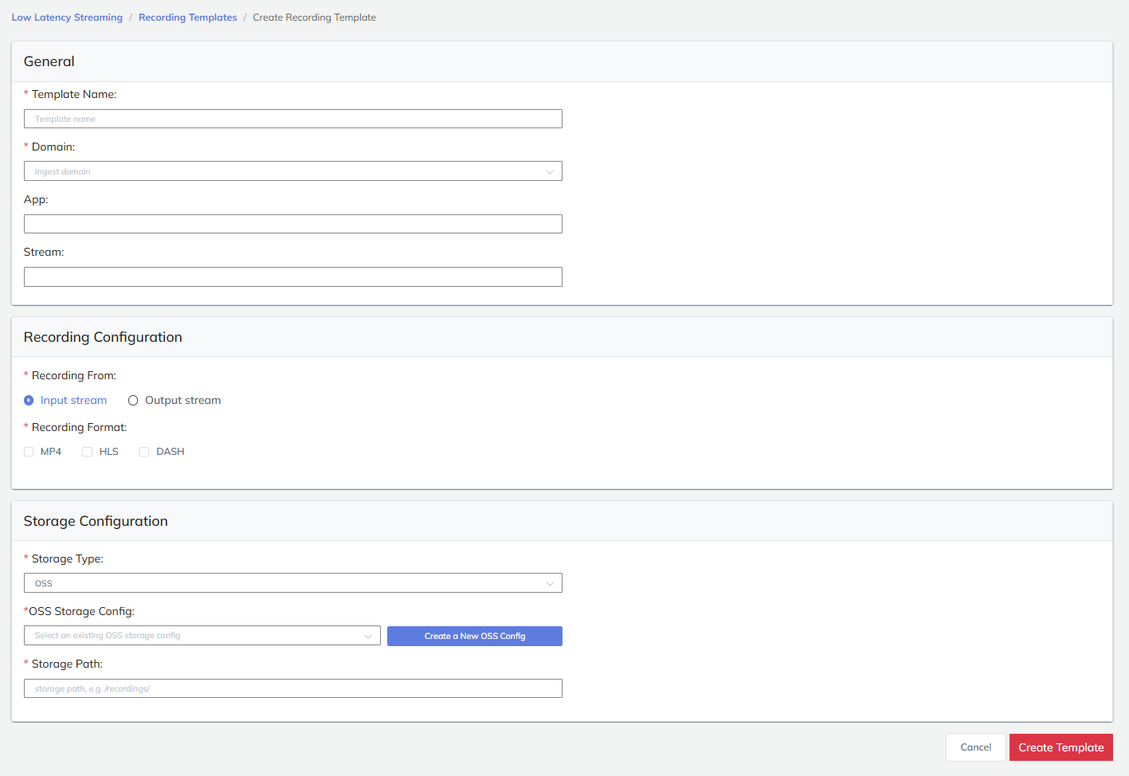Tick the DASH format checkbox
The image size is (1129, 776).
(144, 452)
